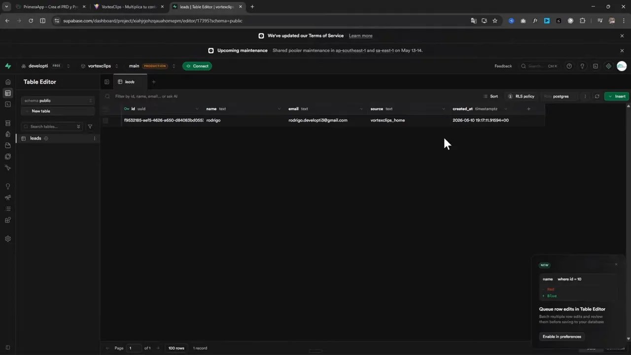Viewport: 631px width, 355px height.
Task: Open the inline SQL editor icon in header
Action: (596, 66)
